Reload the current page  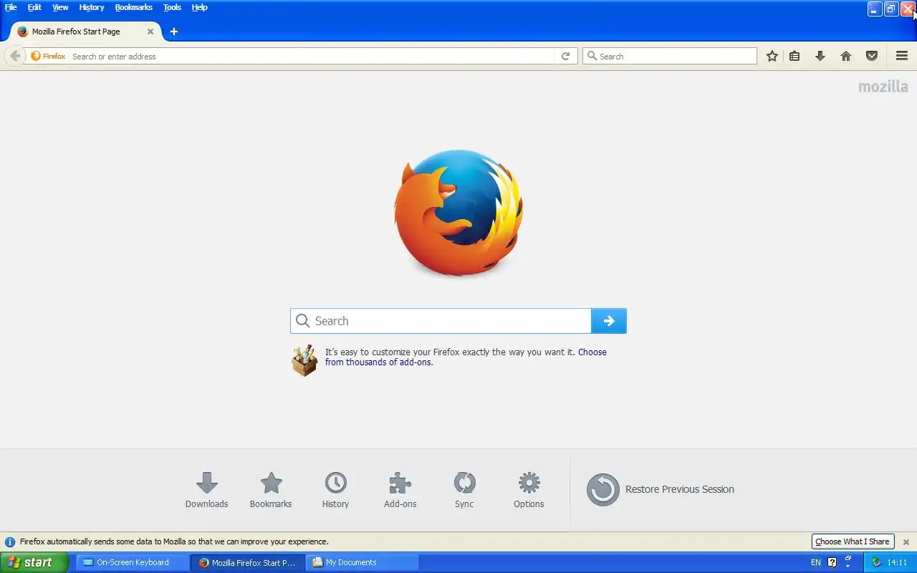pos(565,56)
